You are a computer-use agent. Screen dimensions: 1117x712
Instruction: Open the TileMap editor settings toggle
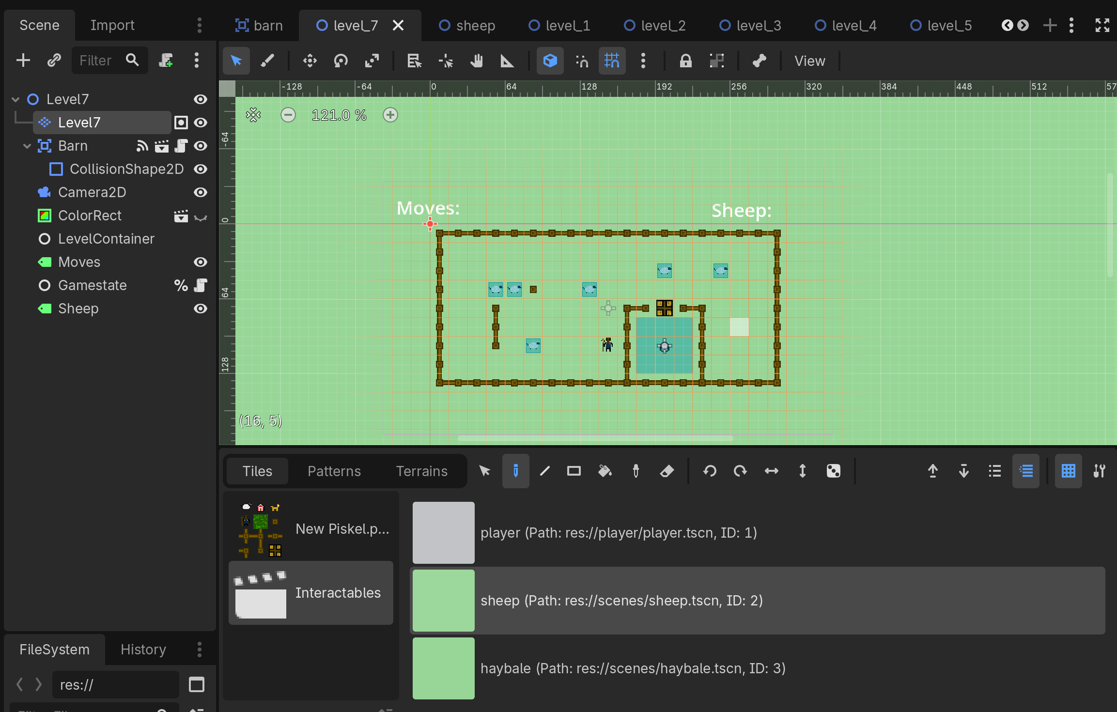[1100, 471]
